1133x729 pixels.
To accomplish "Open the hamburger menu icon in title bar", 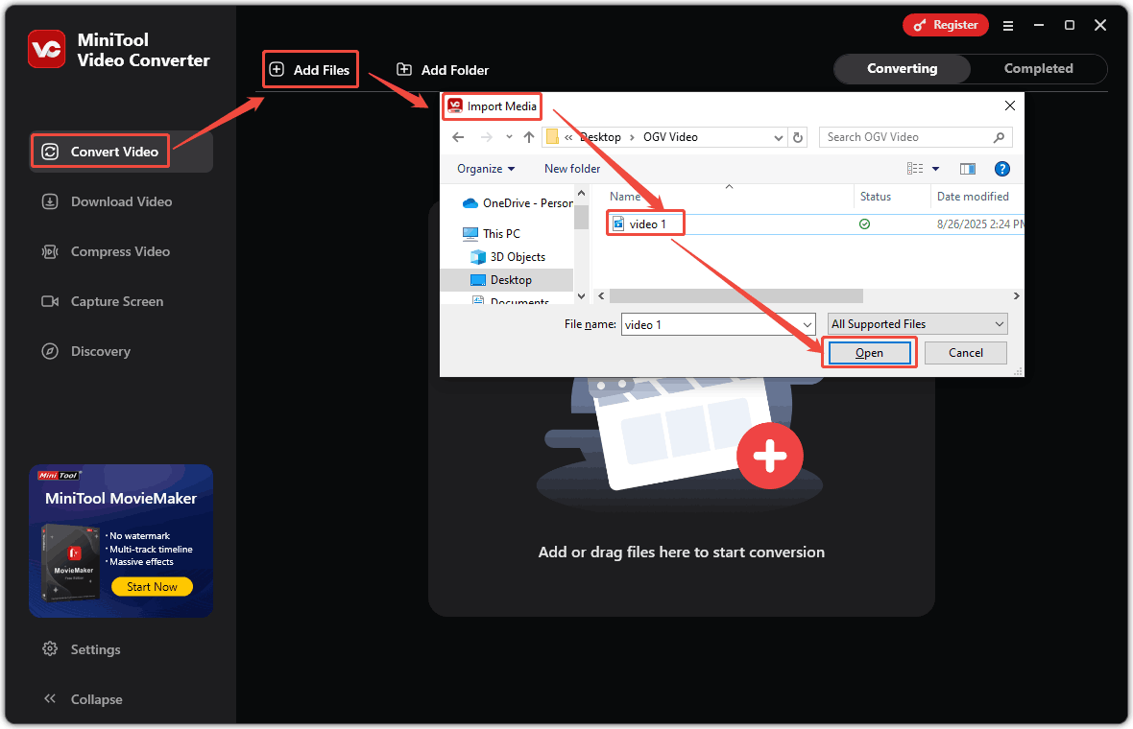I will pyautogui.click(x=1008, y=25).
